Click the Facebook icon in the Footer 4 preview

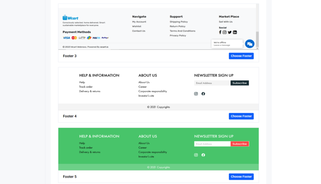pos(203,94)
